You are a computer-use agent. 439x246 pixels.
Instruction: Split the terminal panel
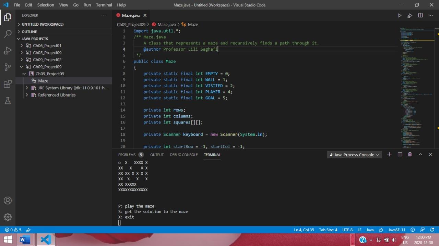(x=400, y=155)
